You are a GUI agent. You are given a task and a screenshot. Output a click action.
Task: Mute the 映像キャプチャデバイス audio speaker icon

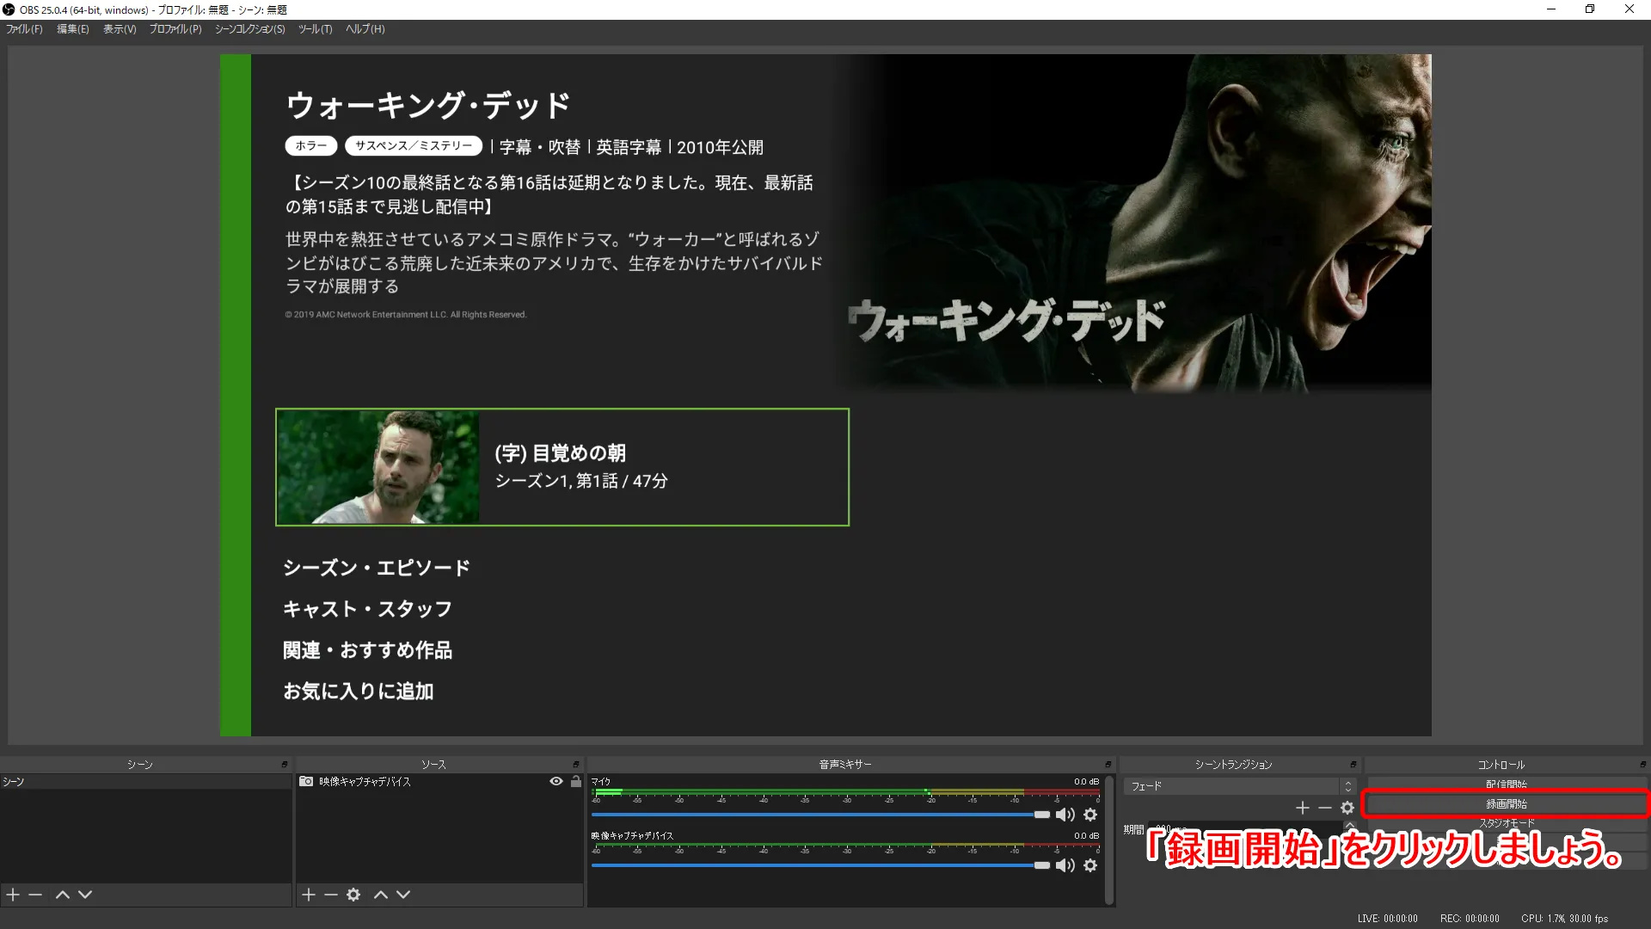tap(1065, 865)
